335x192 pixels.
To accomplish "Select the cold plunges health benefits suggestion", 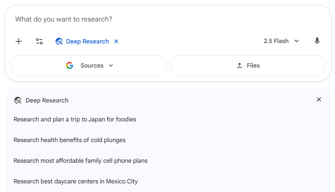I will pyautogui.click(x=70, y=140).
